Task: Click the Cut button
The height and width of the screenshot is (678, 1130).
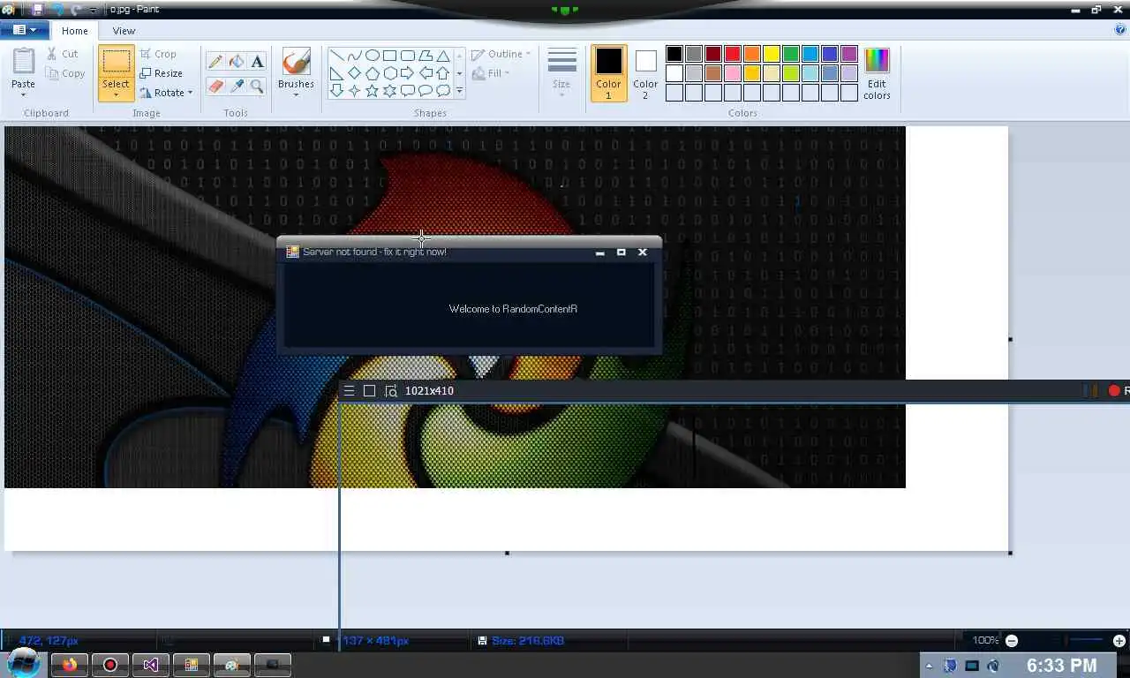Action: (x=63, y=54)
